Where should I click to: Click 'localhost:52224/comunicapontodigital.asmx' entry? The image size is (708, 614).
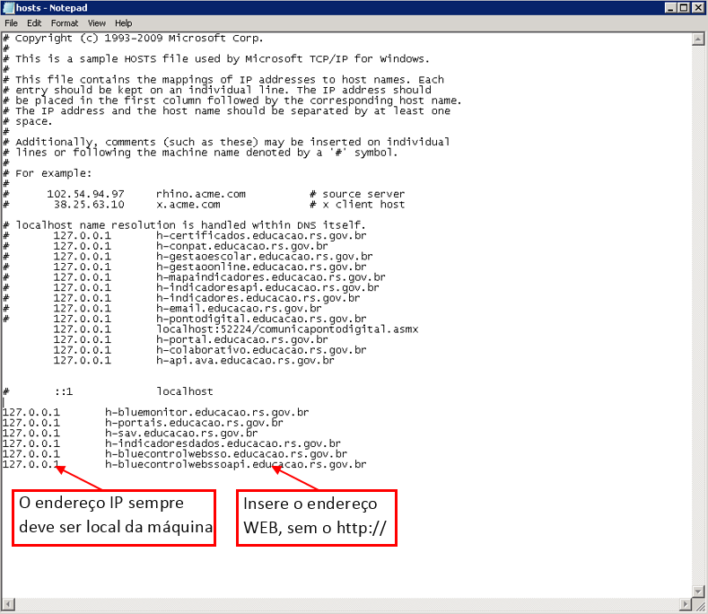pyautogui.click(x=287, y=329)
